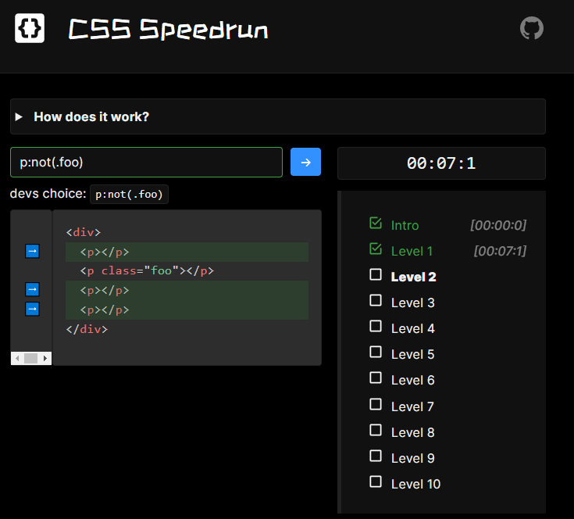Click the CSS Speedrun title text

click(168, 30)
